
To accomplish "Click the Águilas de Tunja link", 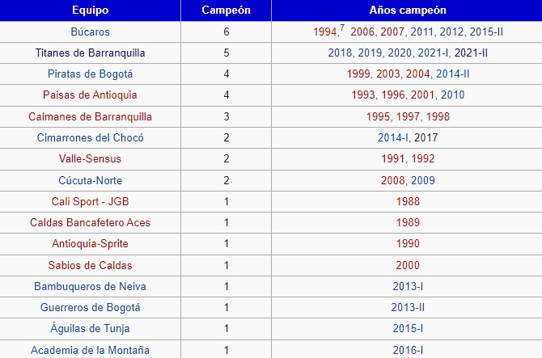I will [90, 328].
